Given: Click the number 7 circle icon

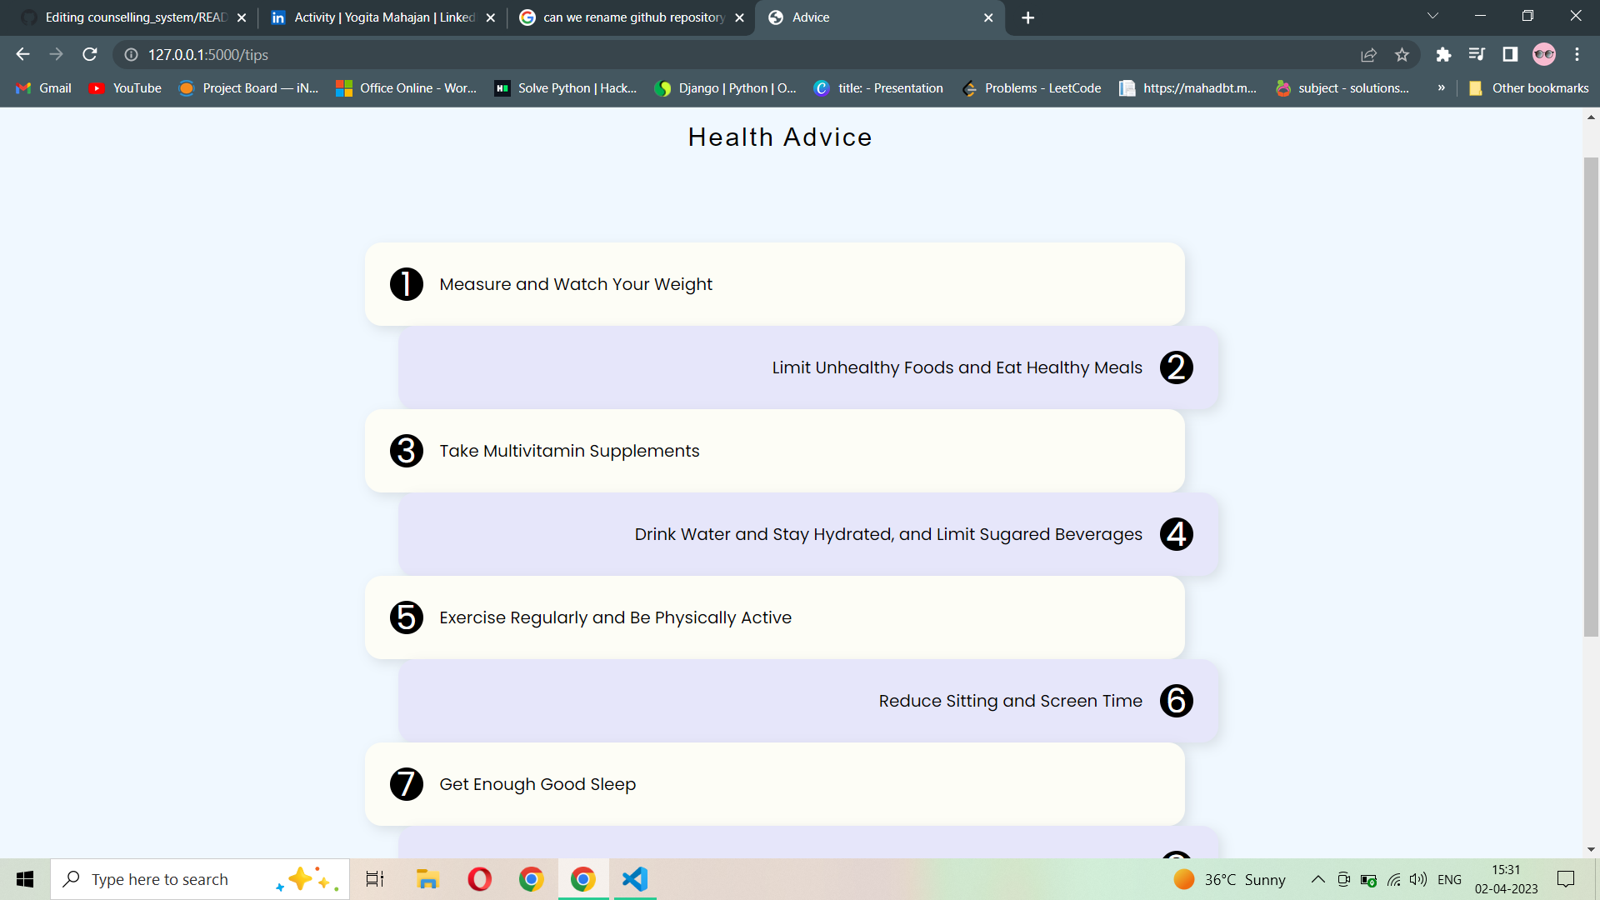Looking at the screenshot, I should coord(407,784).
